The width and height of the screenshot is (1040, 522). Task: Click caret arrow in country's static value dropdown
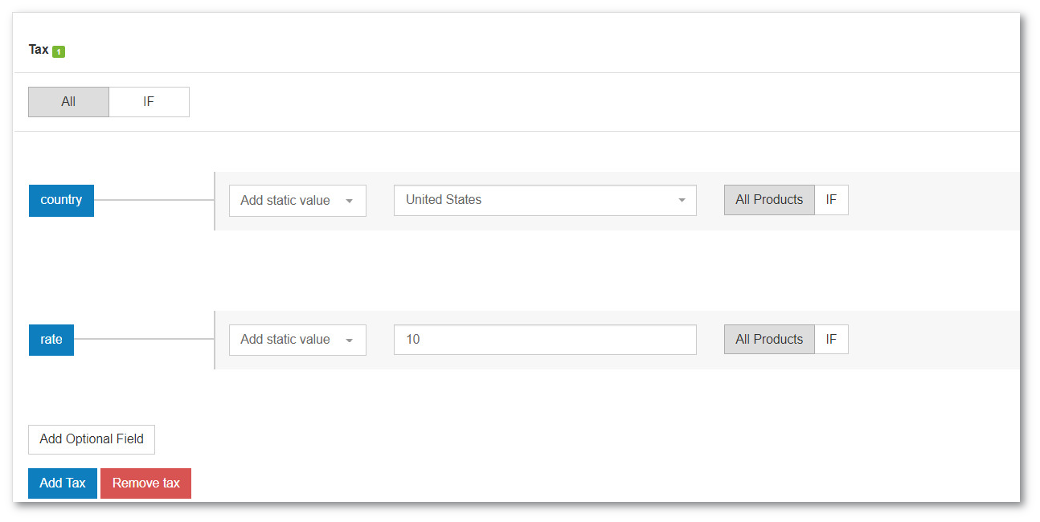click(x=349, y=201)
